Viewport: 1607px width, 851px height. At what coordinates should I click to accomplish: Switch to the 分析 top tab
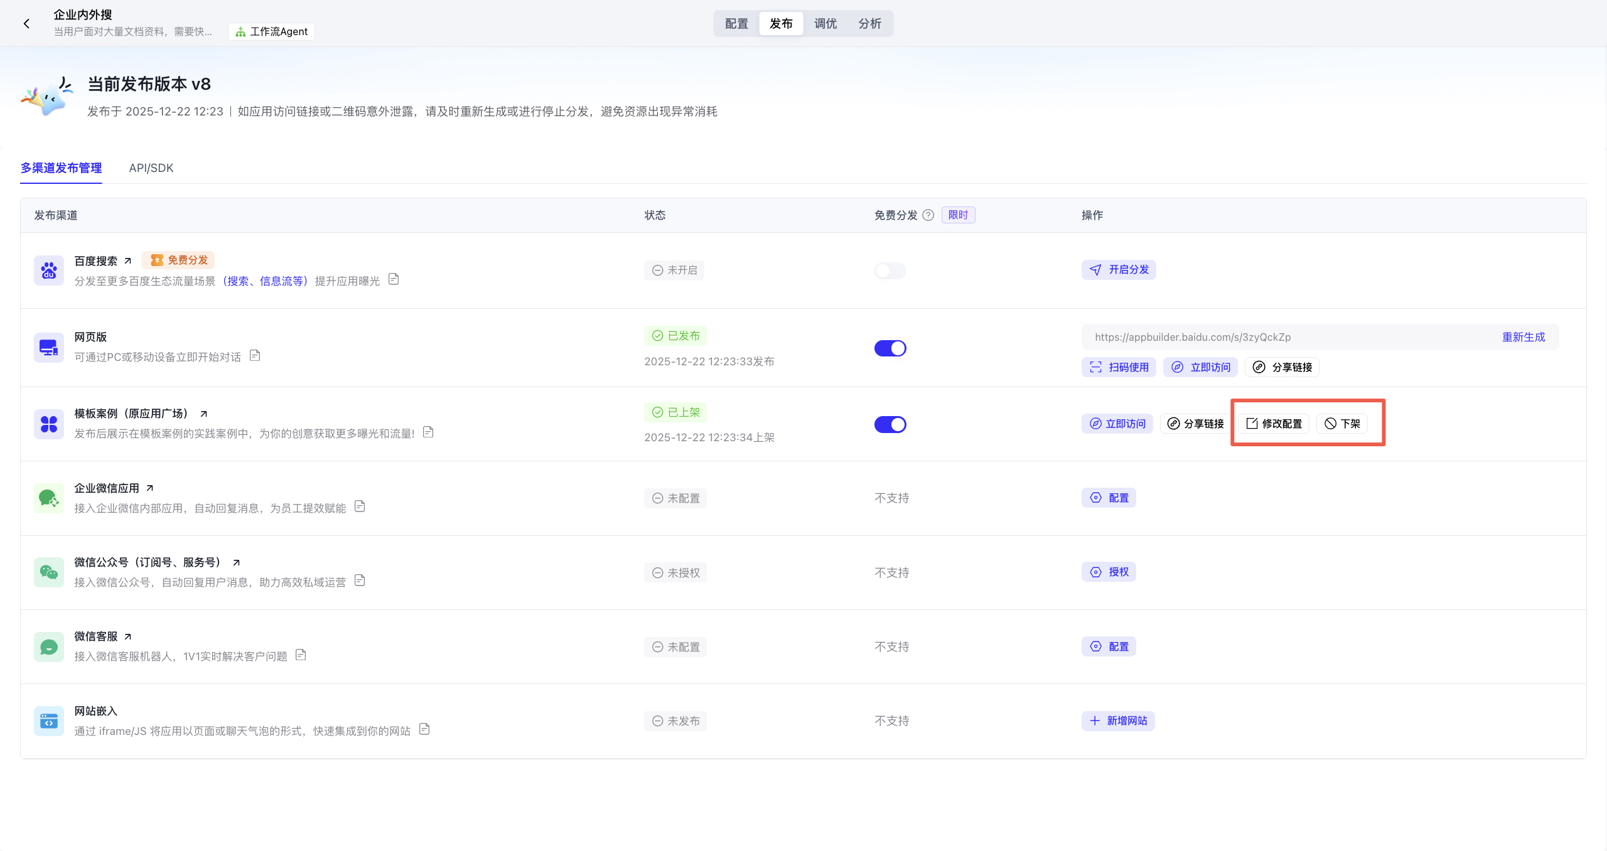(869, 24)
